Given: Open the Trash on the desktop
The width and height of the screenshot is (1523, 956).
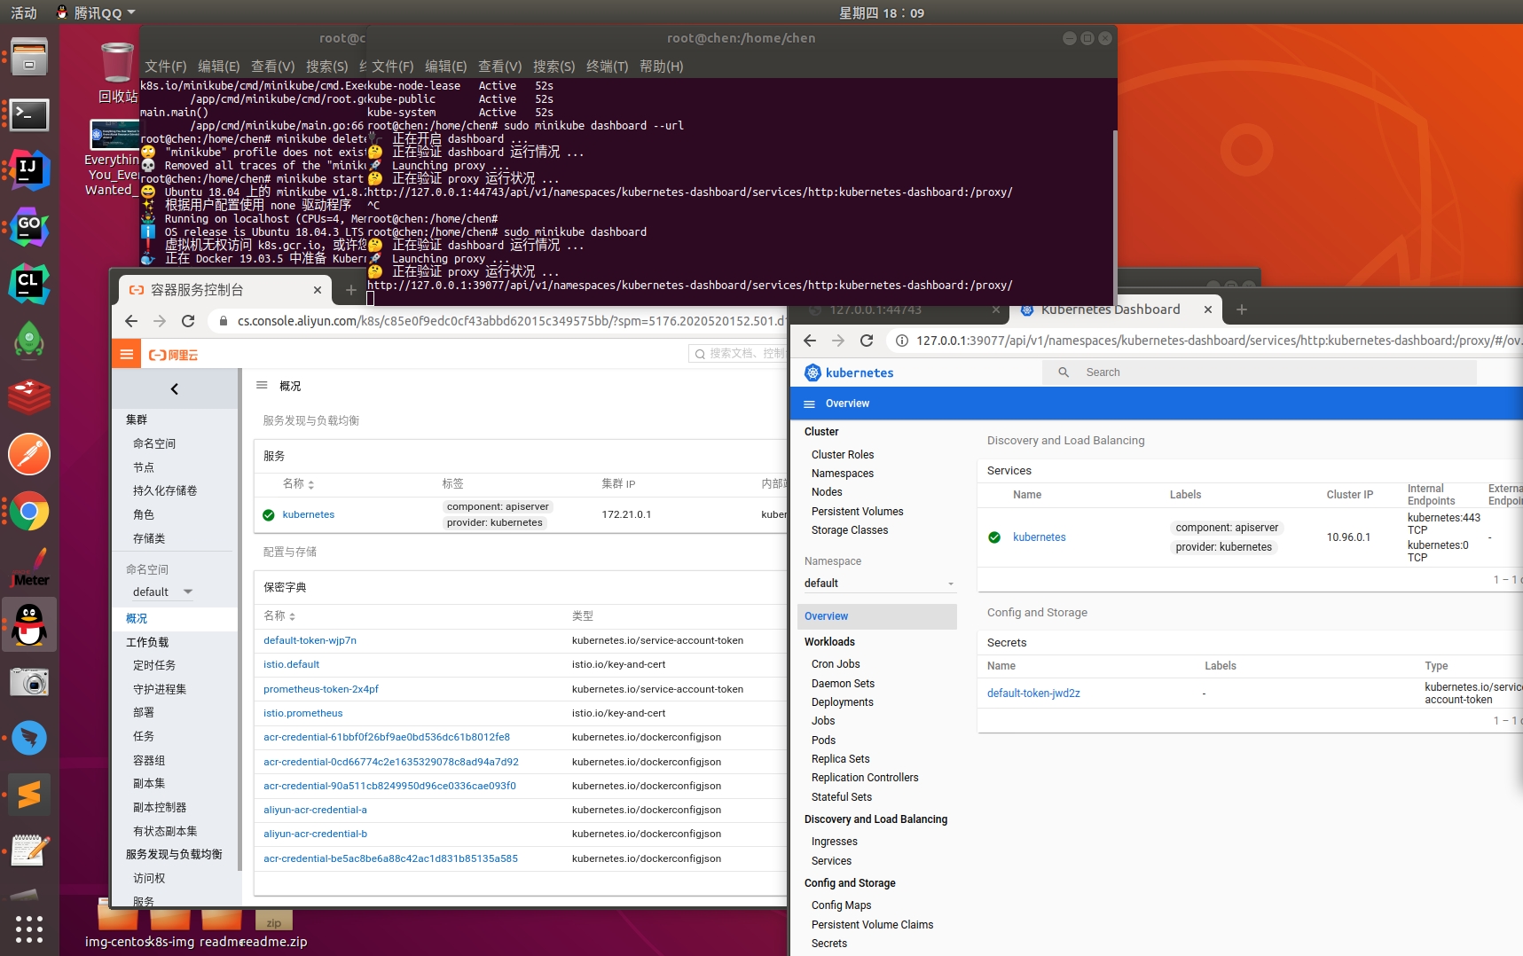Looking at the screenshot, I should coord(117,72).
